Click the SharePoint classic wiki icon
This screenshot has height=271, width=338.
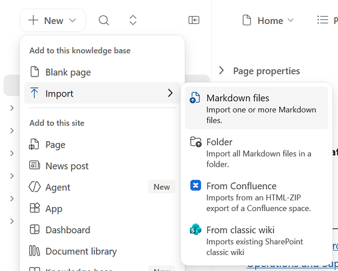[195, 230]
